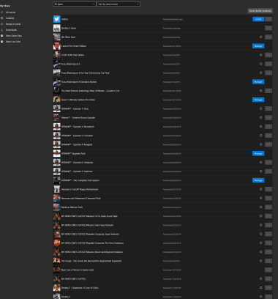
Task: Click Manage for Forza Motorsport 6 Standard Edition
Action: pyautogui.click(x=258, y=82)
